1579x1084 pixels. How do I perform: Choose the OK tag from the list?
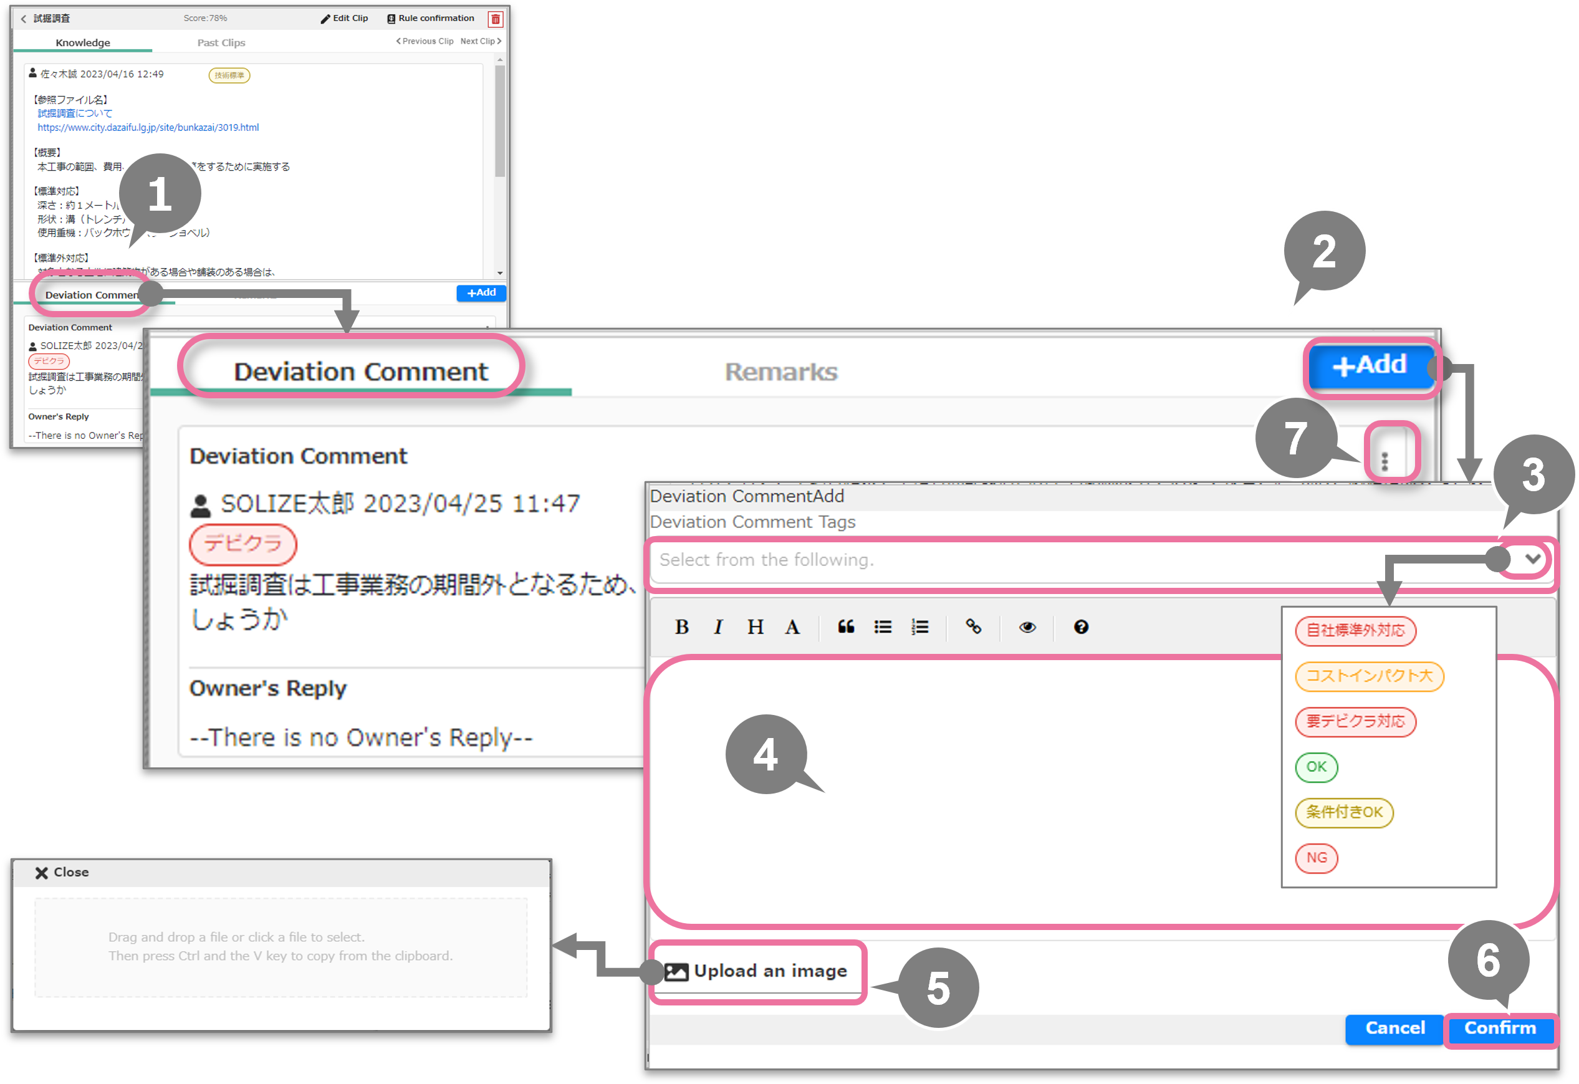tap(1316, 767)
